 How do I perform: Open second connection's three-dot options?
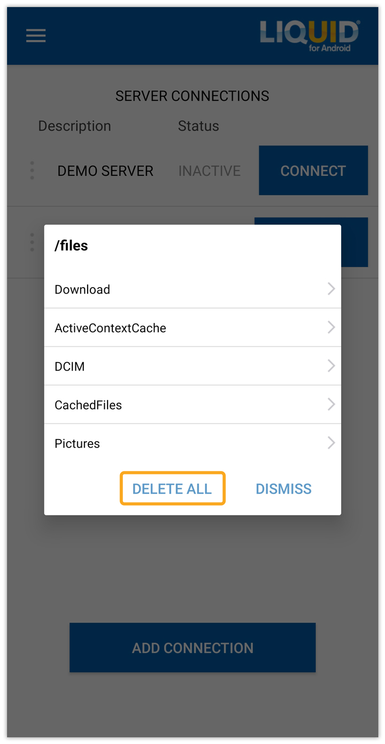[x=32, y=242]
